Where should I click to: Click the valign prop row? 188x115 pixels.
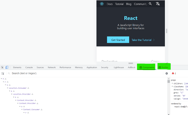[181, 99]
